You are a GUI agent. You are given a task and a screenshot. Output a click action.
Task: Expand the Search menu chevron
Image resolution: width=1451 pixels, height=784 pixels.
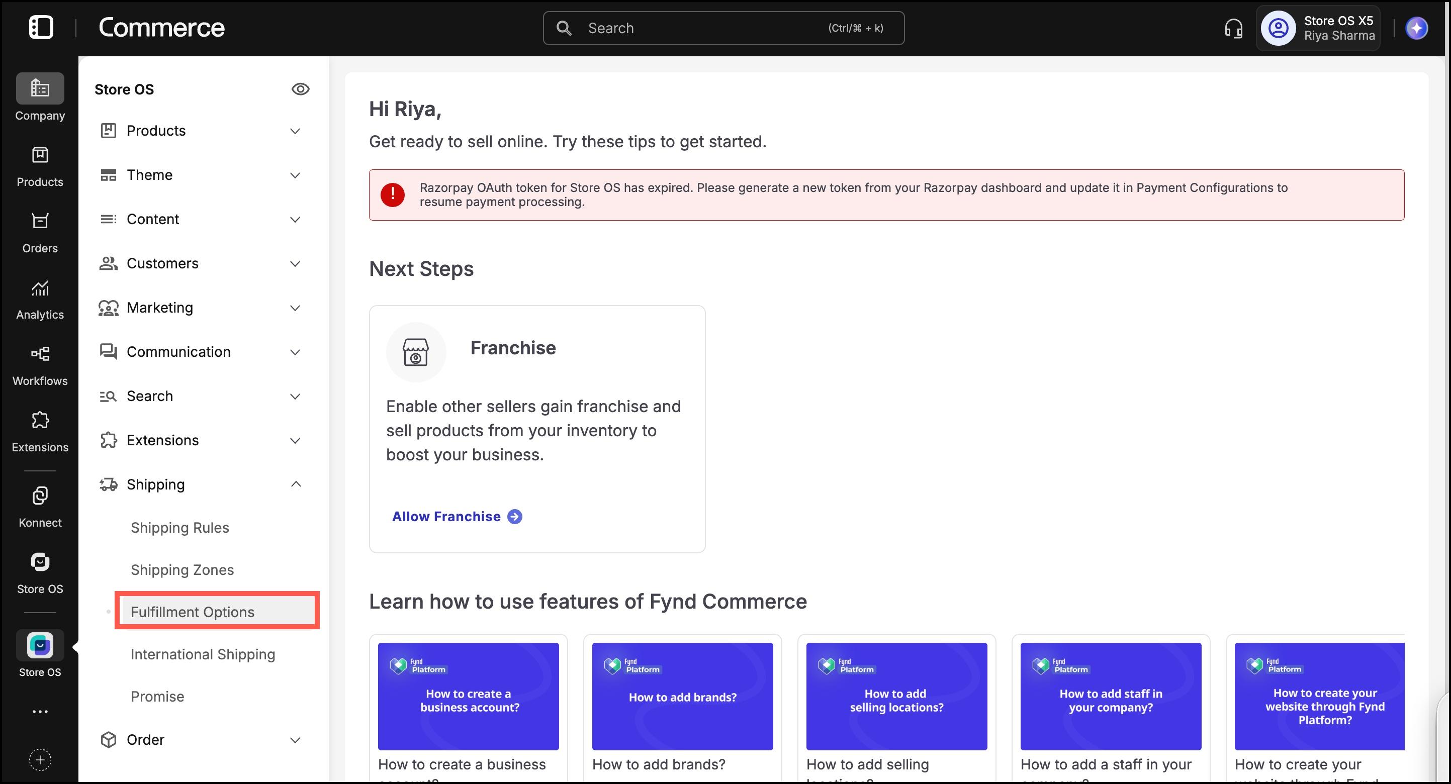[x=295, y=397]
